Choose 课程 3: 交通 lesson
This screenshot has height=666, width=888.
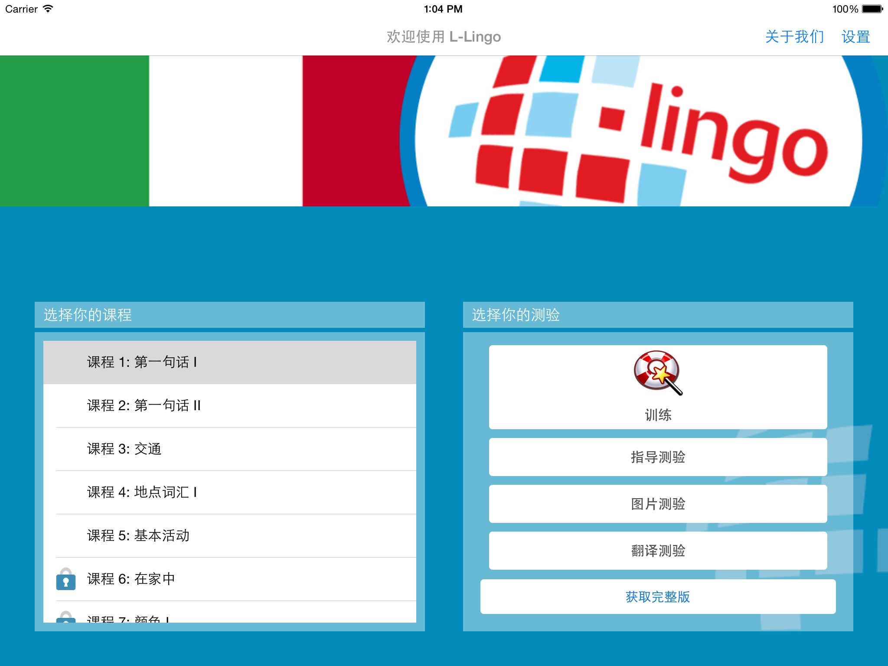(x=230, y=449)
